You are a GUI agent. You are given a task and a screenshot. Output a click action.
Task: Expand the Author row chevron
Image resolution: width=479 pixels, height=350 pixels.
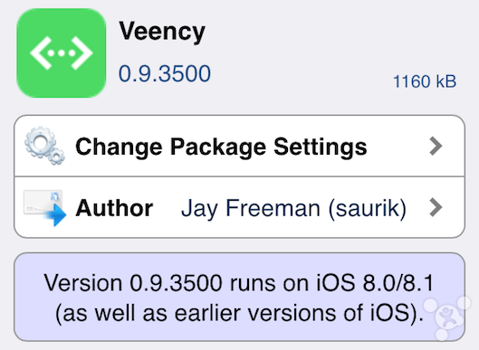(x=436, y=207)
